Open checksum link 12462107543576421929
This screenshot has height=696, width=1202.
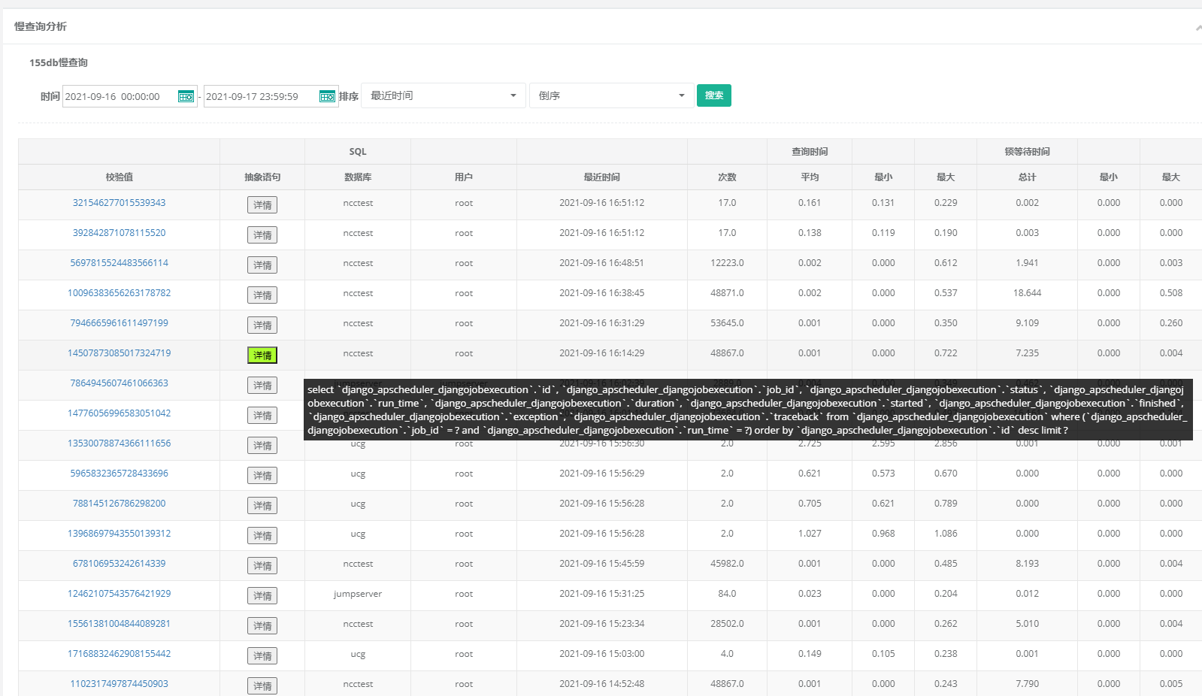[119, 594]
